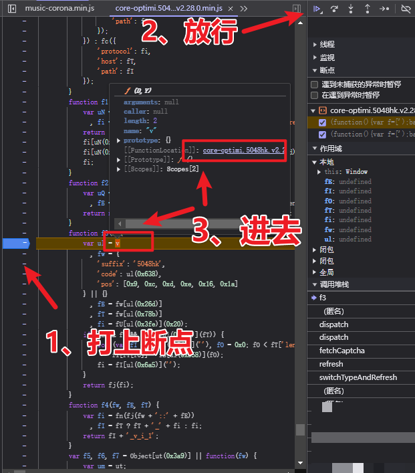Click the Step into function icon

tap(351, 9)
